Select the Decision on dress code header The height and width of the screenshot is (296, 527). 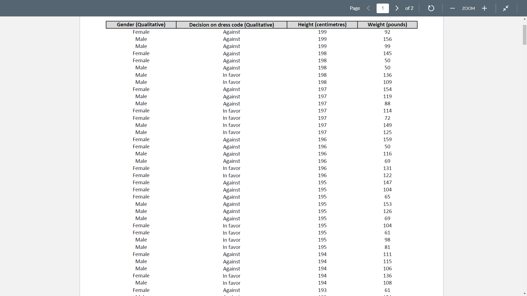[231, 25]
